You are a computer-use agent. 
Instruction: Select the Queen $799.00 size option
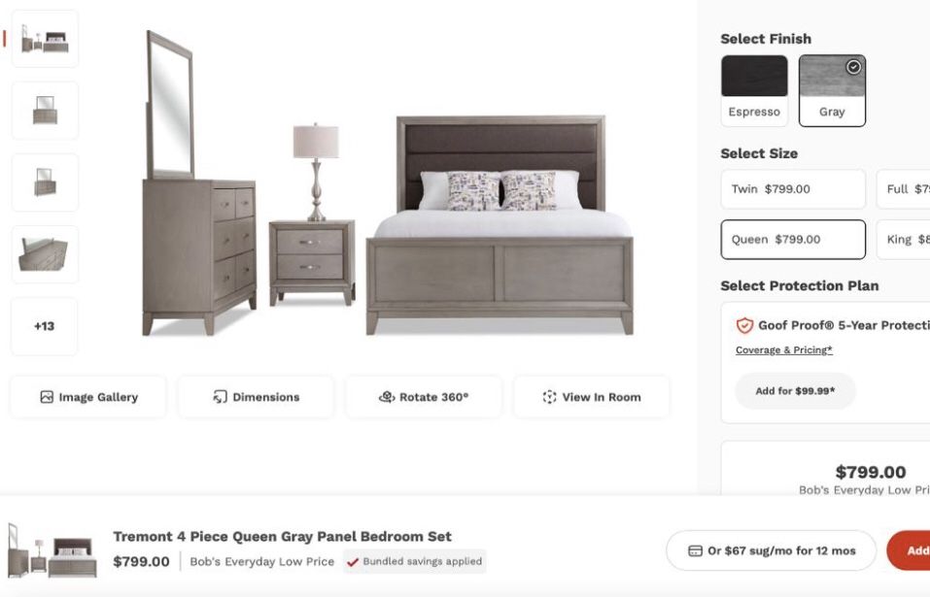click(792, 240)
